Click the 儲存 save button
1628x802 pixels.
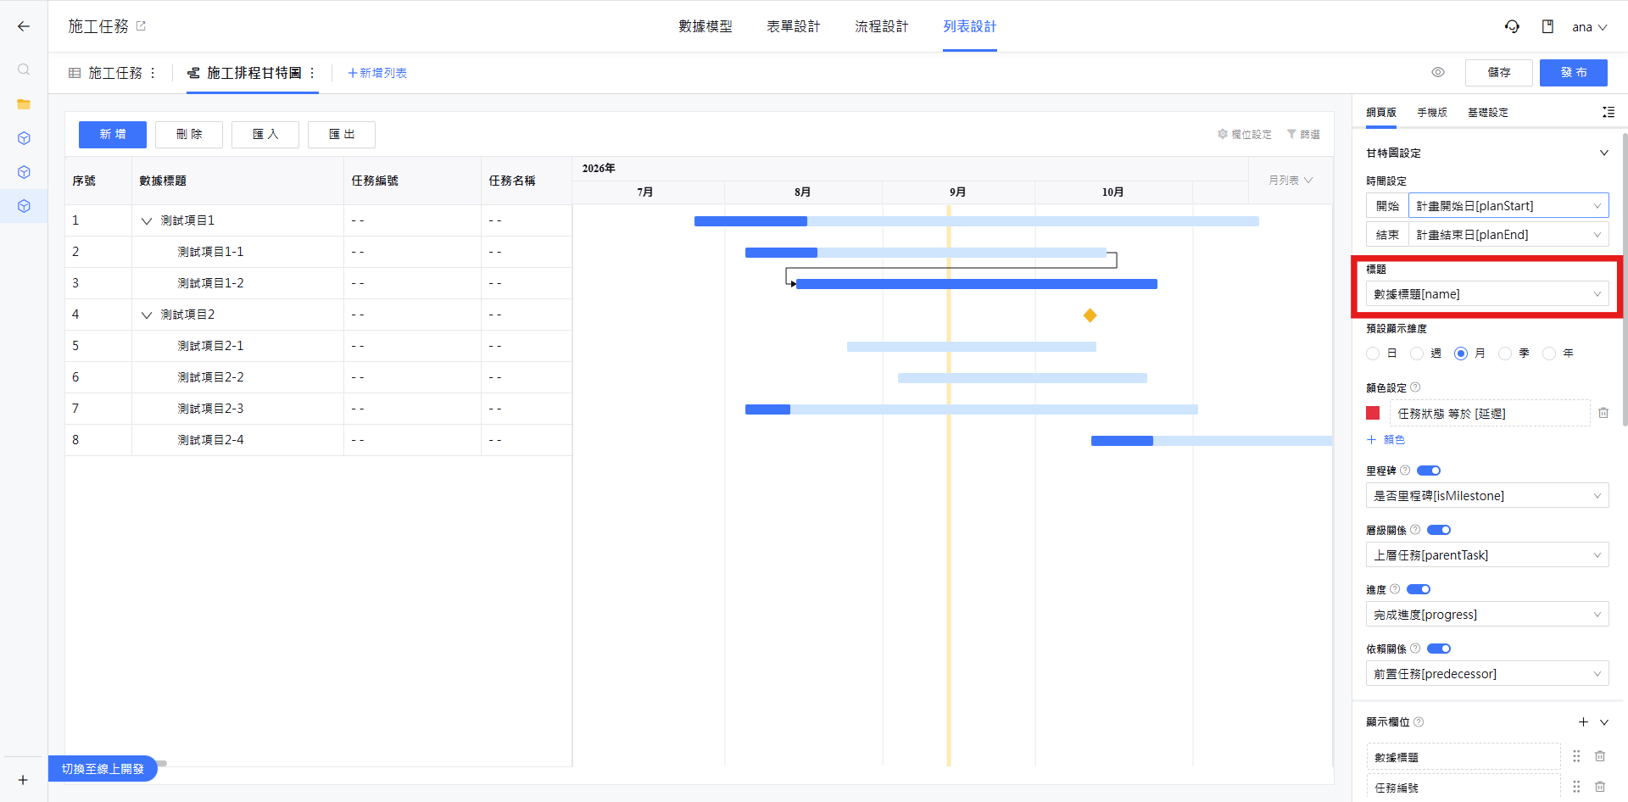pos(1499,72)
